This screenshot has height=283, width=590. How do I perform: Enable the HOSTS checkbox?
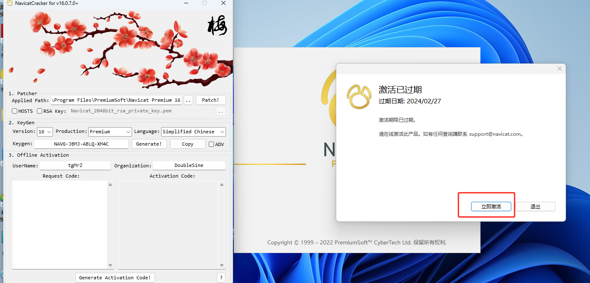(x=15, y=111)
